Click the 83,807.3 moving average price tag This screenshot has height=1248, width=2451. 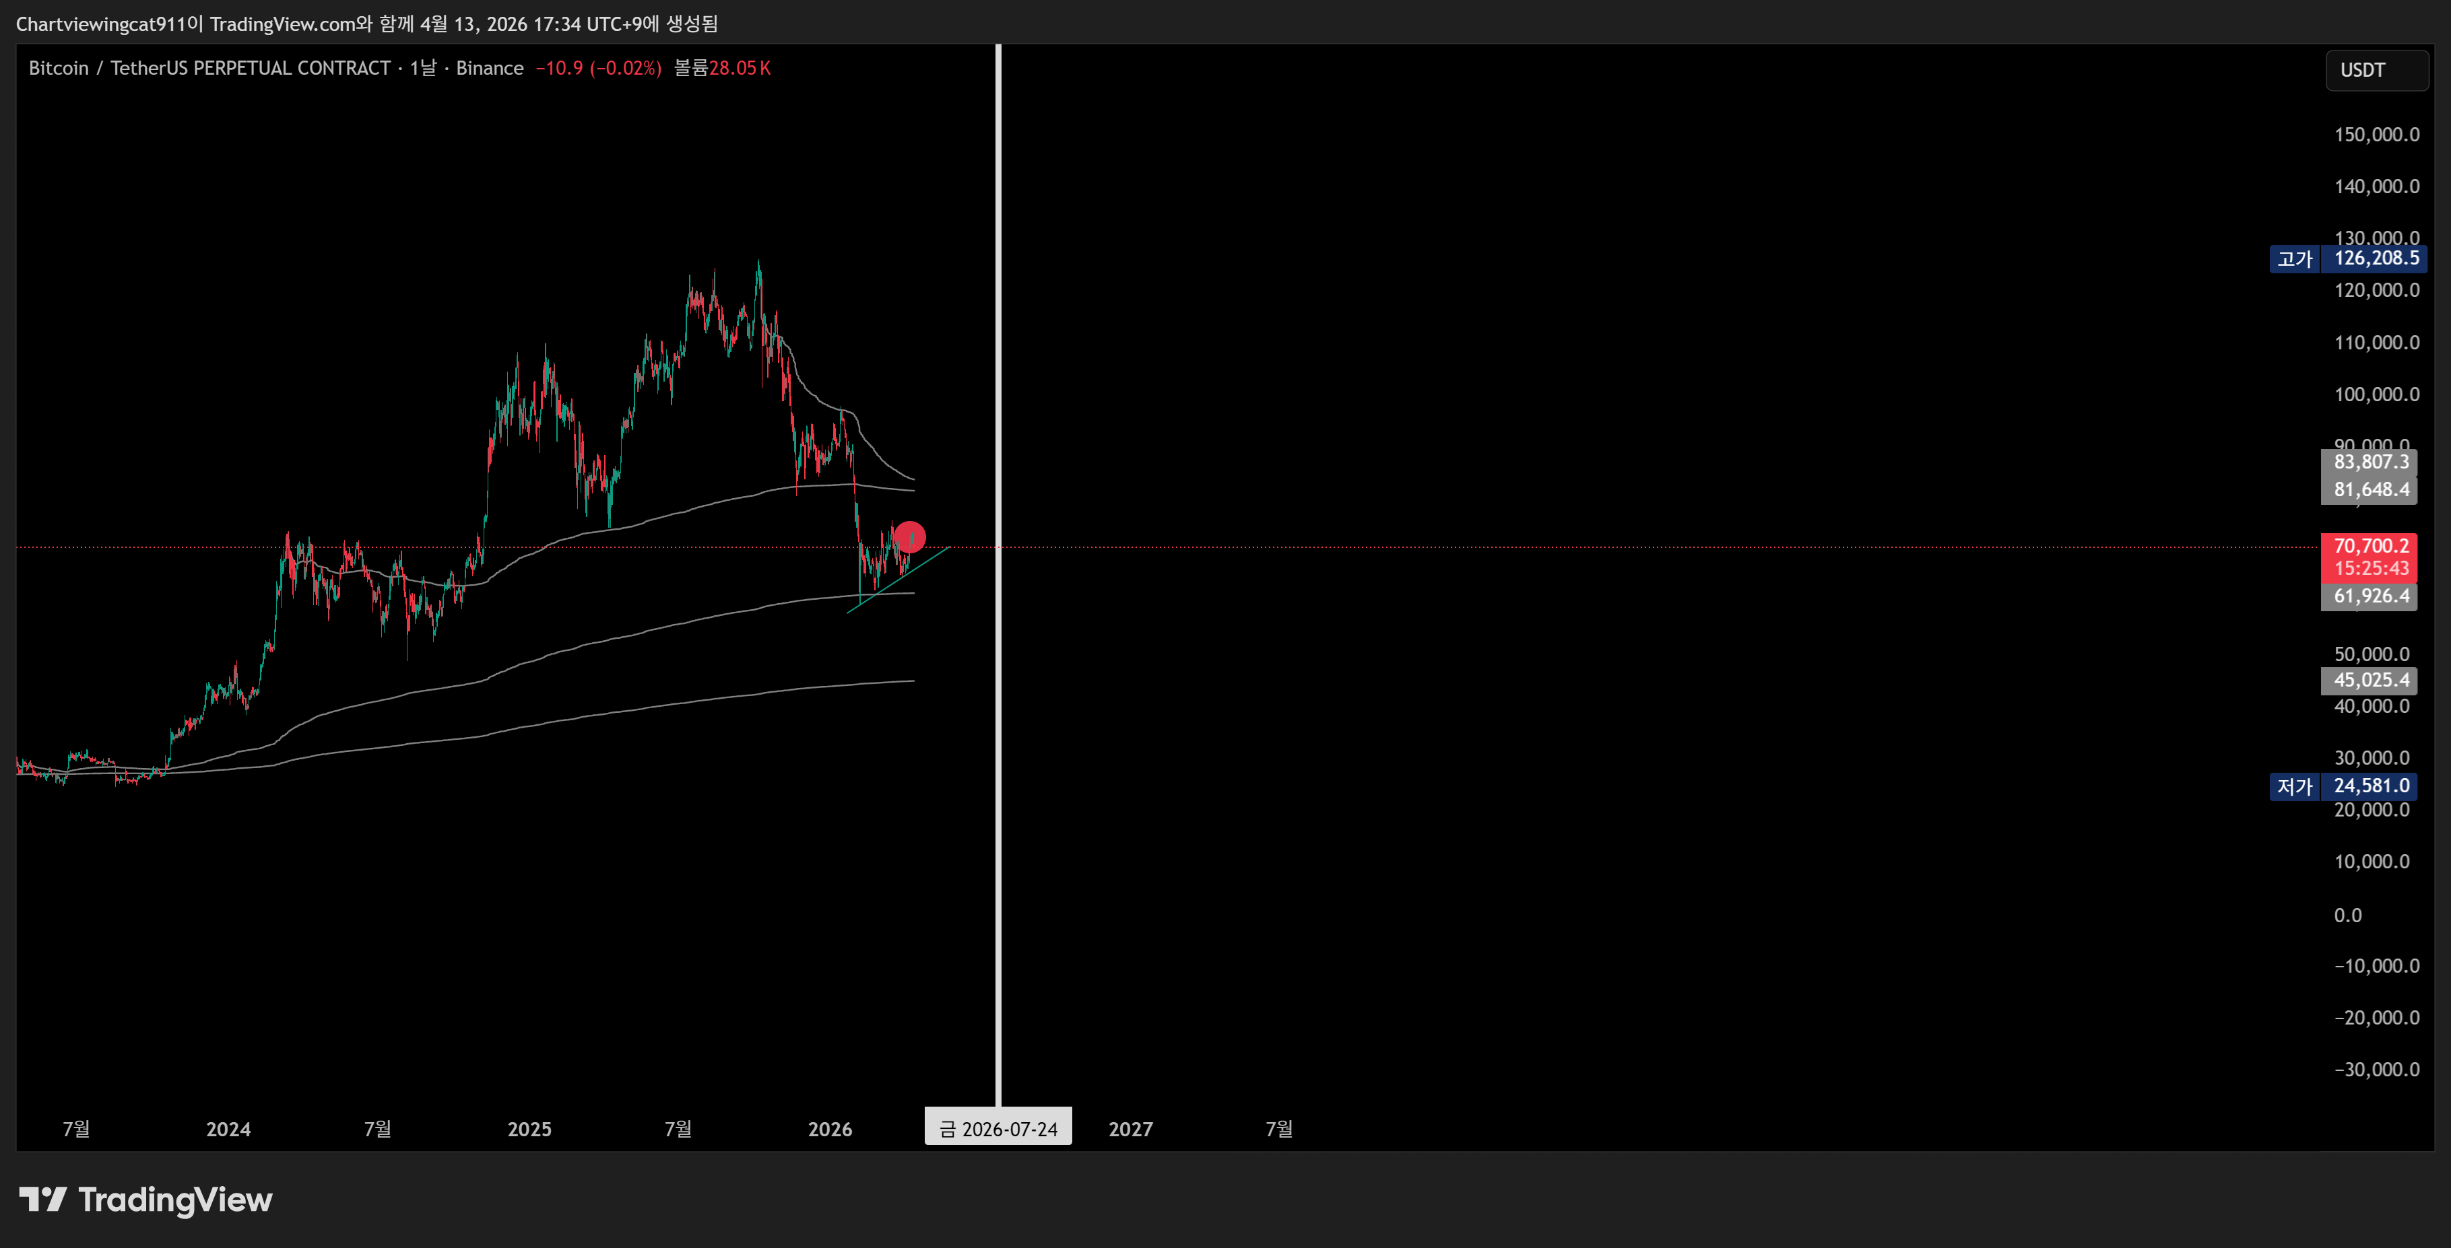[x=2370, y=462]
